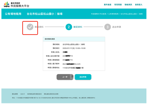Click the 送出申請 step label in progress bar
Image resolution: width=148 pixels, height=104 pixels.
click(116, 27)
